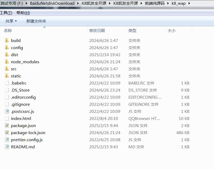This screenshot has width=214, height=169.
Task: Sort files by 大小 column
Action: pos(171,30)
